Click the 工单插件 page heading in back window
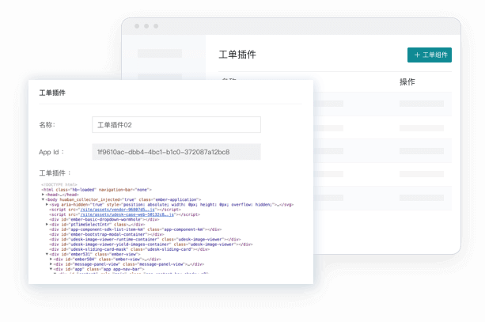The image size is (485, 322). [x=237, y=55]
